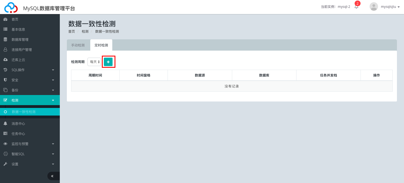The image size is (404, 183).
Task: Click the 消息中心 bell icon in sidebar
Action: pos(5,123)
